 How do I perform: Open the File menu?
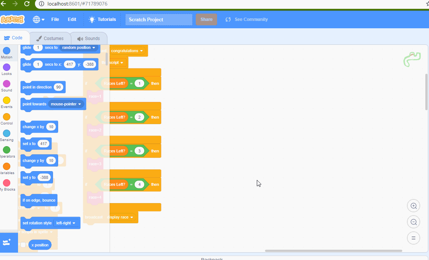click(x=55, y=19)
